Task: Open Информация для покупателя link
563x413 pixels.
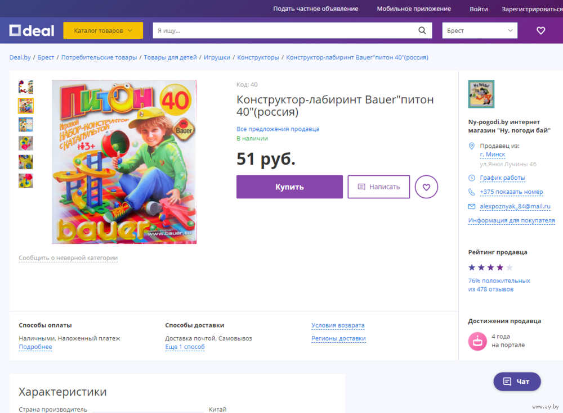Action: click(512, 220)
